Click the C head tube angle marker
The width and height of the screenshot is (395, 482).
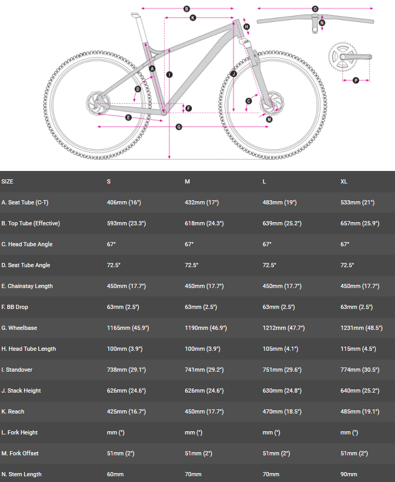[x=249, y=101]
